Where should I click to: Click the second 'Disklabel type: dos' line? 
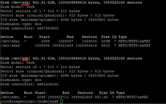pos(21,80)
